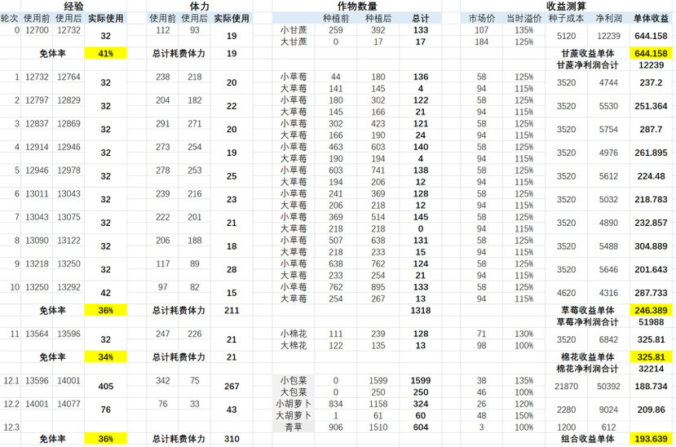
Task: Click the 组合收益单体 label cell
Action: 588,439
